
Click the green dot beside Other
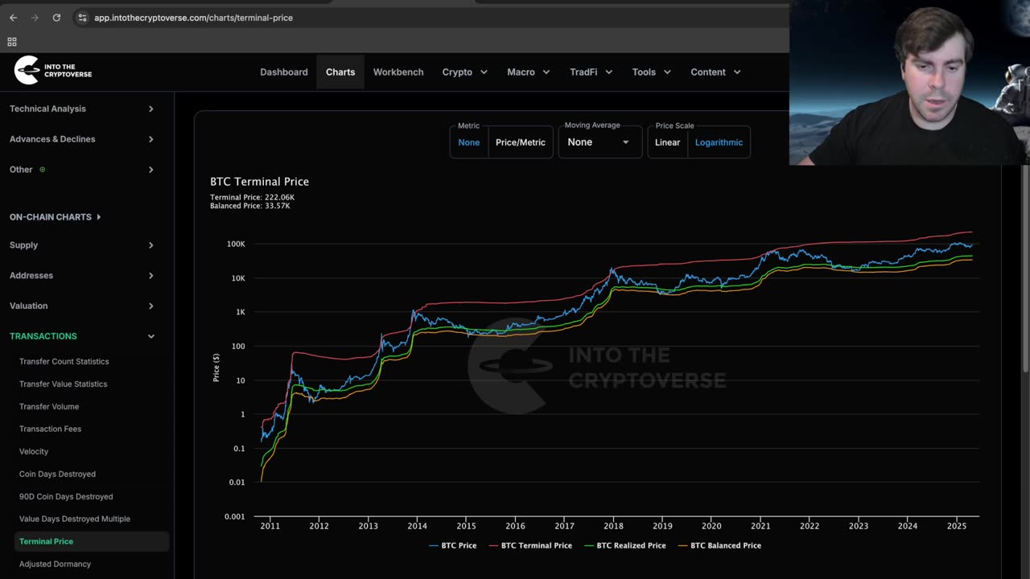(43, 170)
